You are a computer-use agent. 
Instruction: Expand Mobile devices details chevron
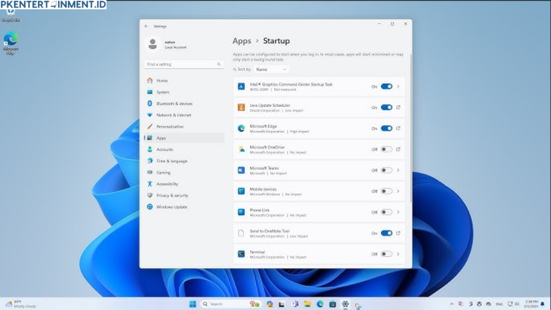click(x=398, y=191)
